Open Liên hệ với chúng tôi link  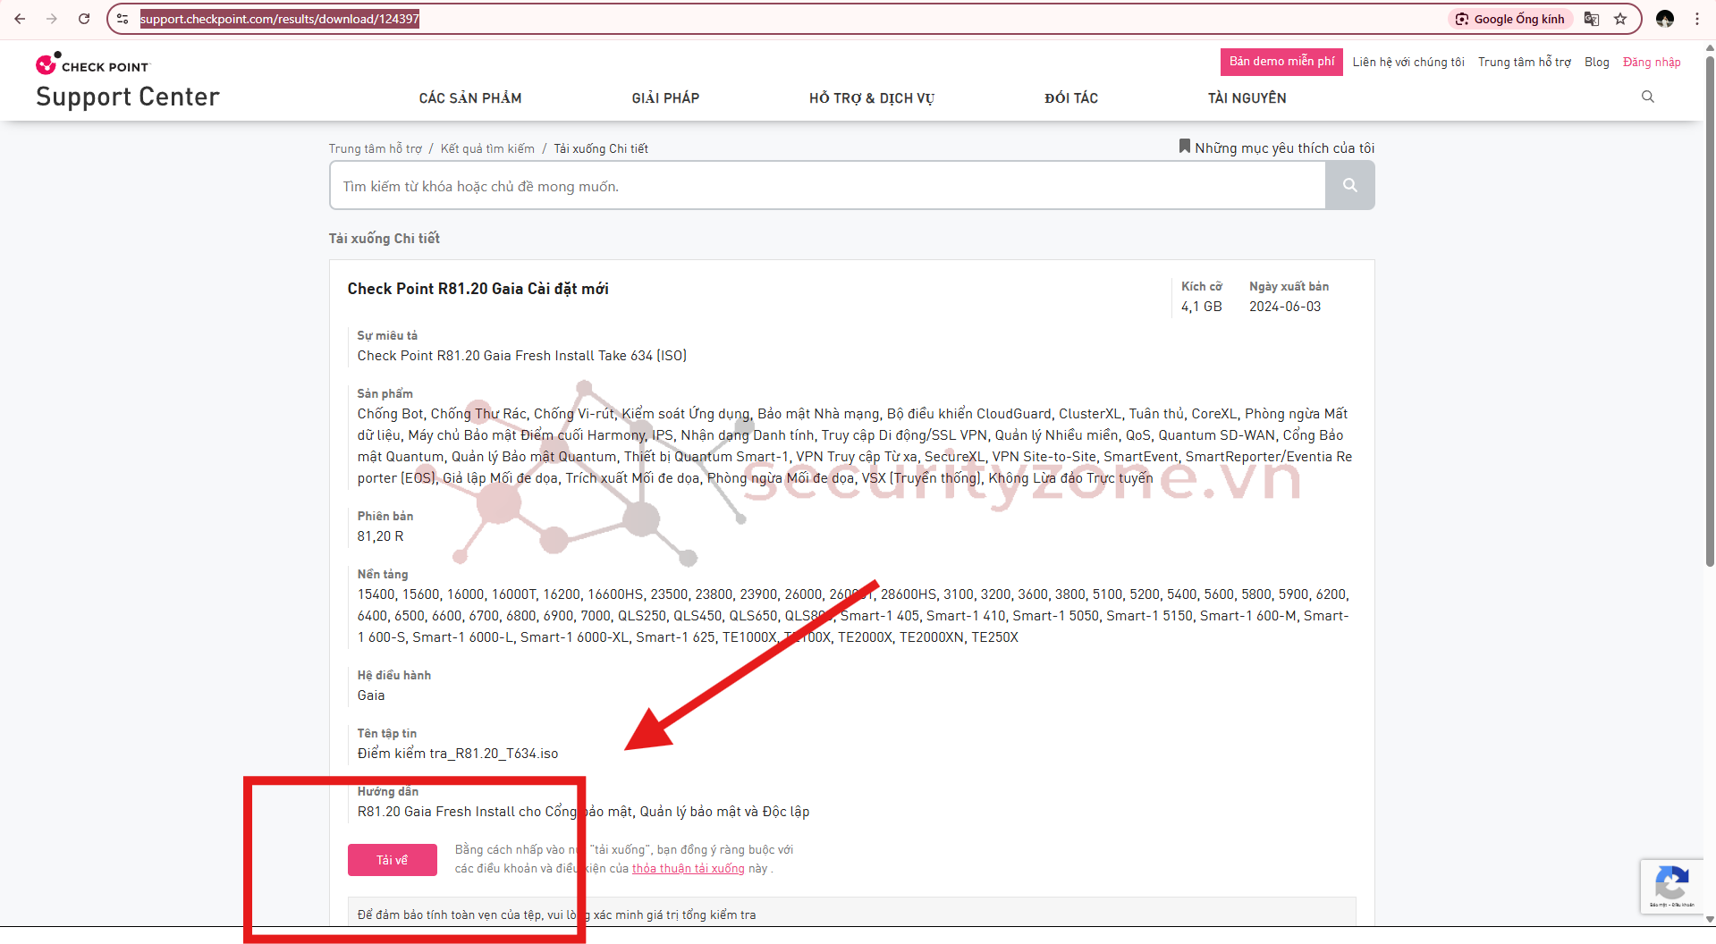(x=1408, y=63)
